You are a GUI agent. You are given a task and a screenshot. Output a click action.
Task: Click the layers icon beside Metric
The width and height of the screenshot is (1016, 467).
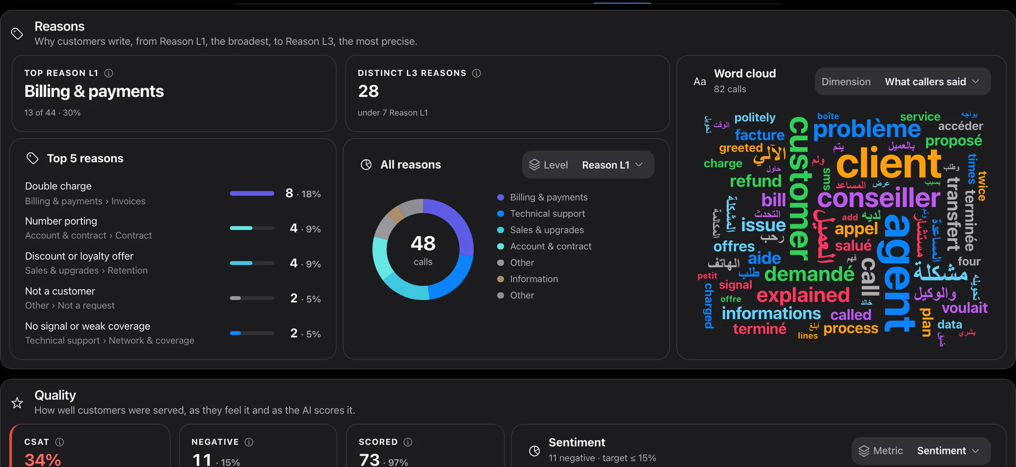coord(864,450)
